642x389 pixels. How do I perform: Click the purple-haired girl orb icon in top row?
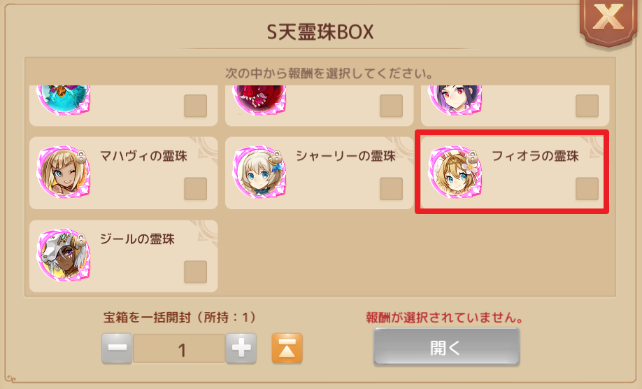pos(455,99)
